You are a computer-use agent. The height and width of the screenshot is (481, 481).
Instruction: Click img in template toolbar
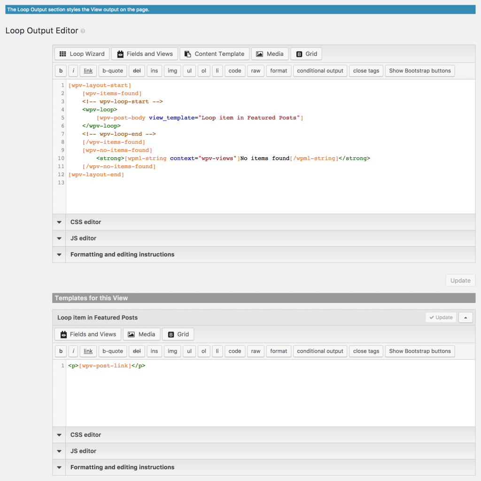tap(172, 351)
